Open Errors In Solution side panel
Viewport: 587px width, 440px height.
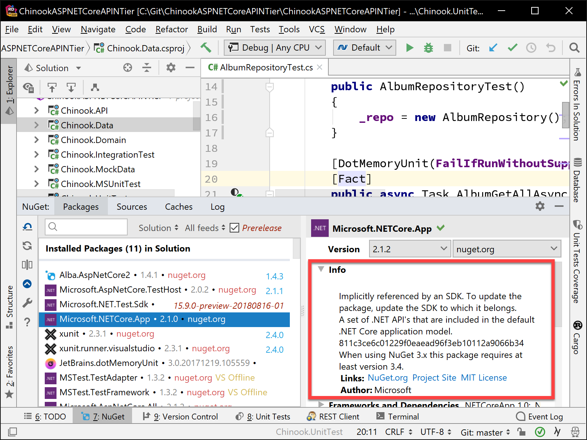577,105
